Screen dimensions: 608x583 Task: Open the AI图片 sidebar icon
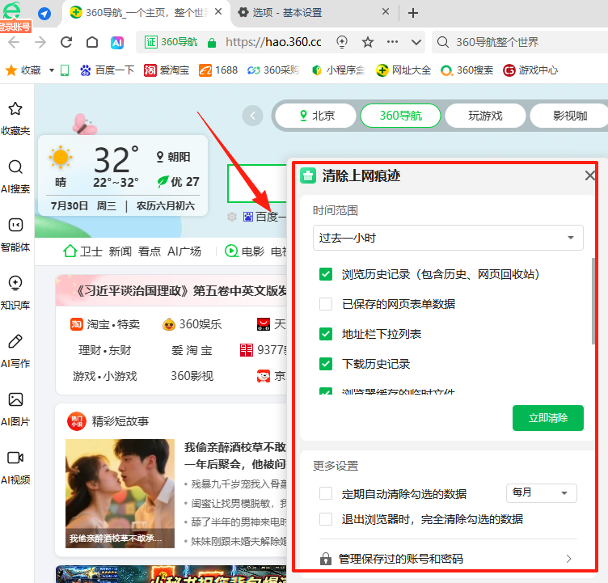coord(15,399)
